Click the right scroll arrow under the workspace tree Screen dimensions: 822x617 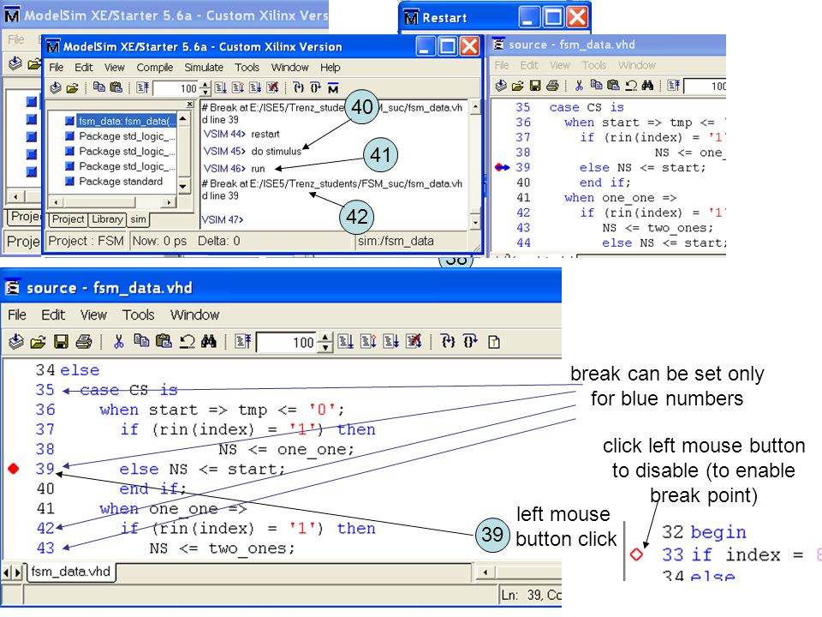pyautogui.click(x=169, y=202)
